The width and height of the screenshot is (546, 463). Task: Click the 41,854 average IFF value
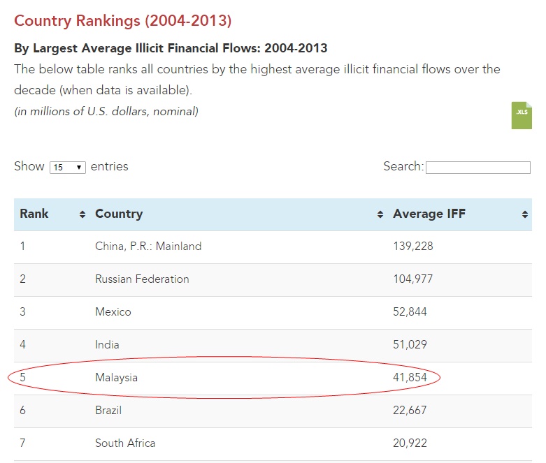point(410,377)
